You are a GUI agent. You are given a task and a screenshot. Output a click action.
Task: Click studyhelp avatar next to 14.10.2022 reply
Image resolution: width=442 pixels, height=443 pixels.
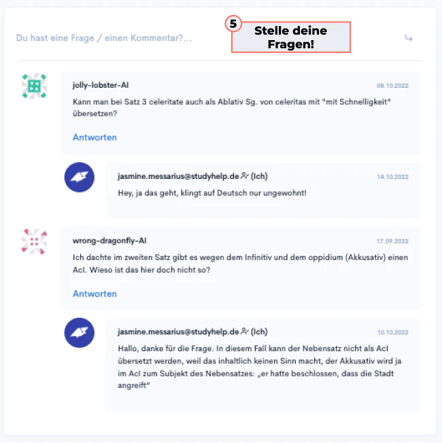[80, 177]
